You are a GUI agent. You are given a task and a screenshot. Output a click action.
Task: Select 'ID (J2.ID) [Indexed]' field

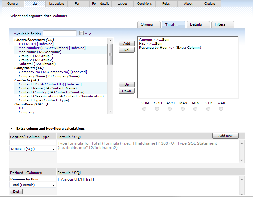[36, 44]
